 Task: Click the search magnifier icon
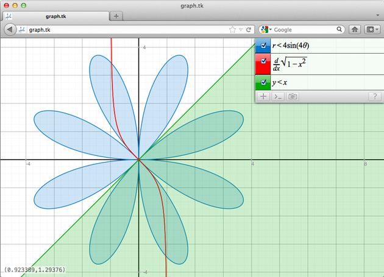pyautogui.click(x=338, y=29)
